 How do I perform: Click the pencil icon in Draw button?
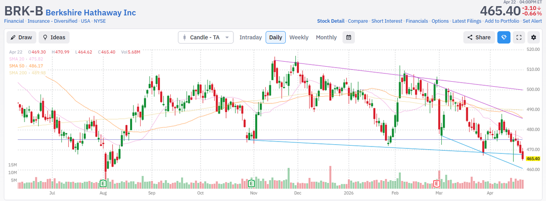click(x=13, y=37)
